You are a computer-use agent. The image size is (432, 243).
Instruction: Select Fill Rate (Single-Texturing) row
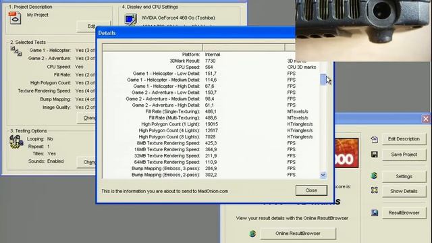click(x=211, y=111)
